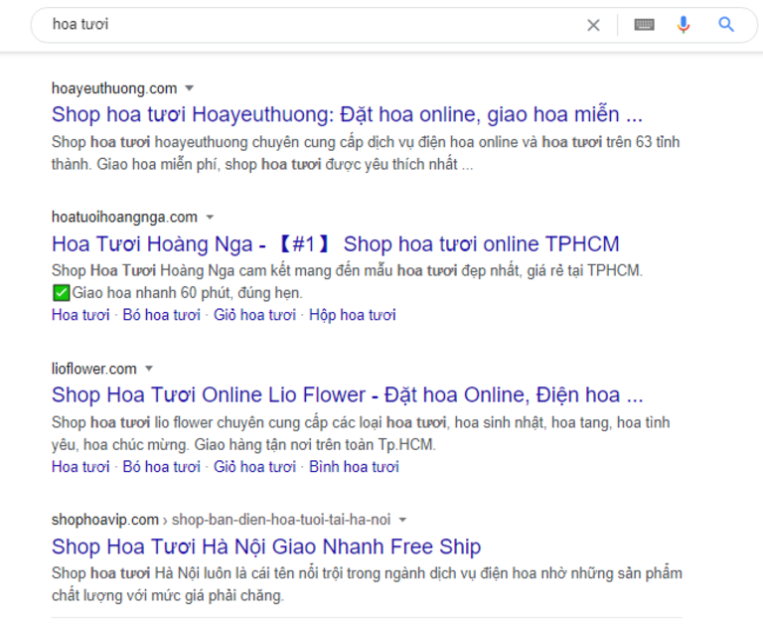
Task: Expand dropdown arrow next to hoatuoihoangnga.com
Action: [x=210, y=218]
